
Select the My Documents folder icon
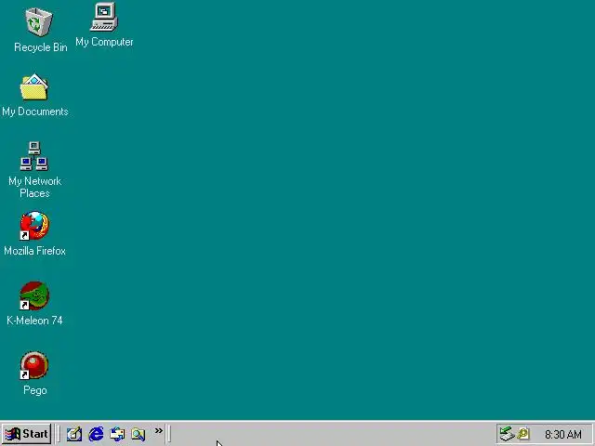click(34, 87)
